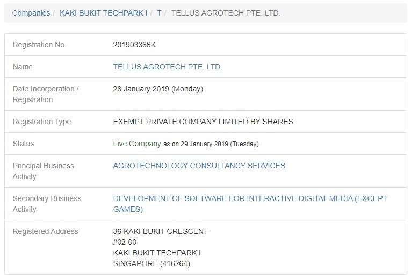This screenshot has height=278, width=411.
Task: Go to KAKI BUKIT TECHPARK I breadcrumb
Action: (103, 13)
